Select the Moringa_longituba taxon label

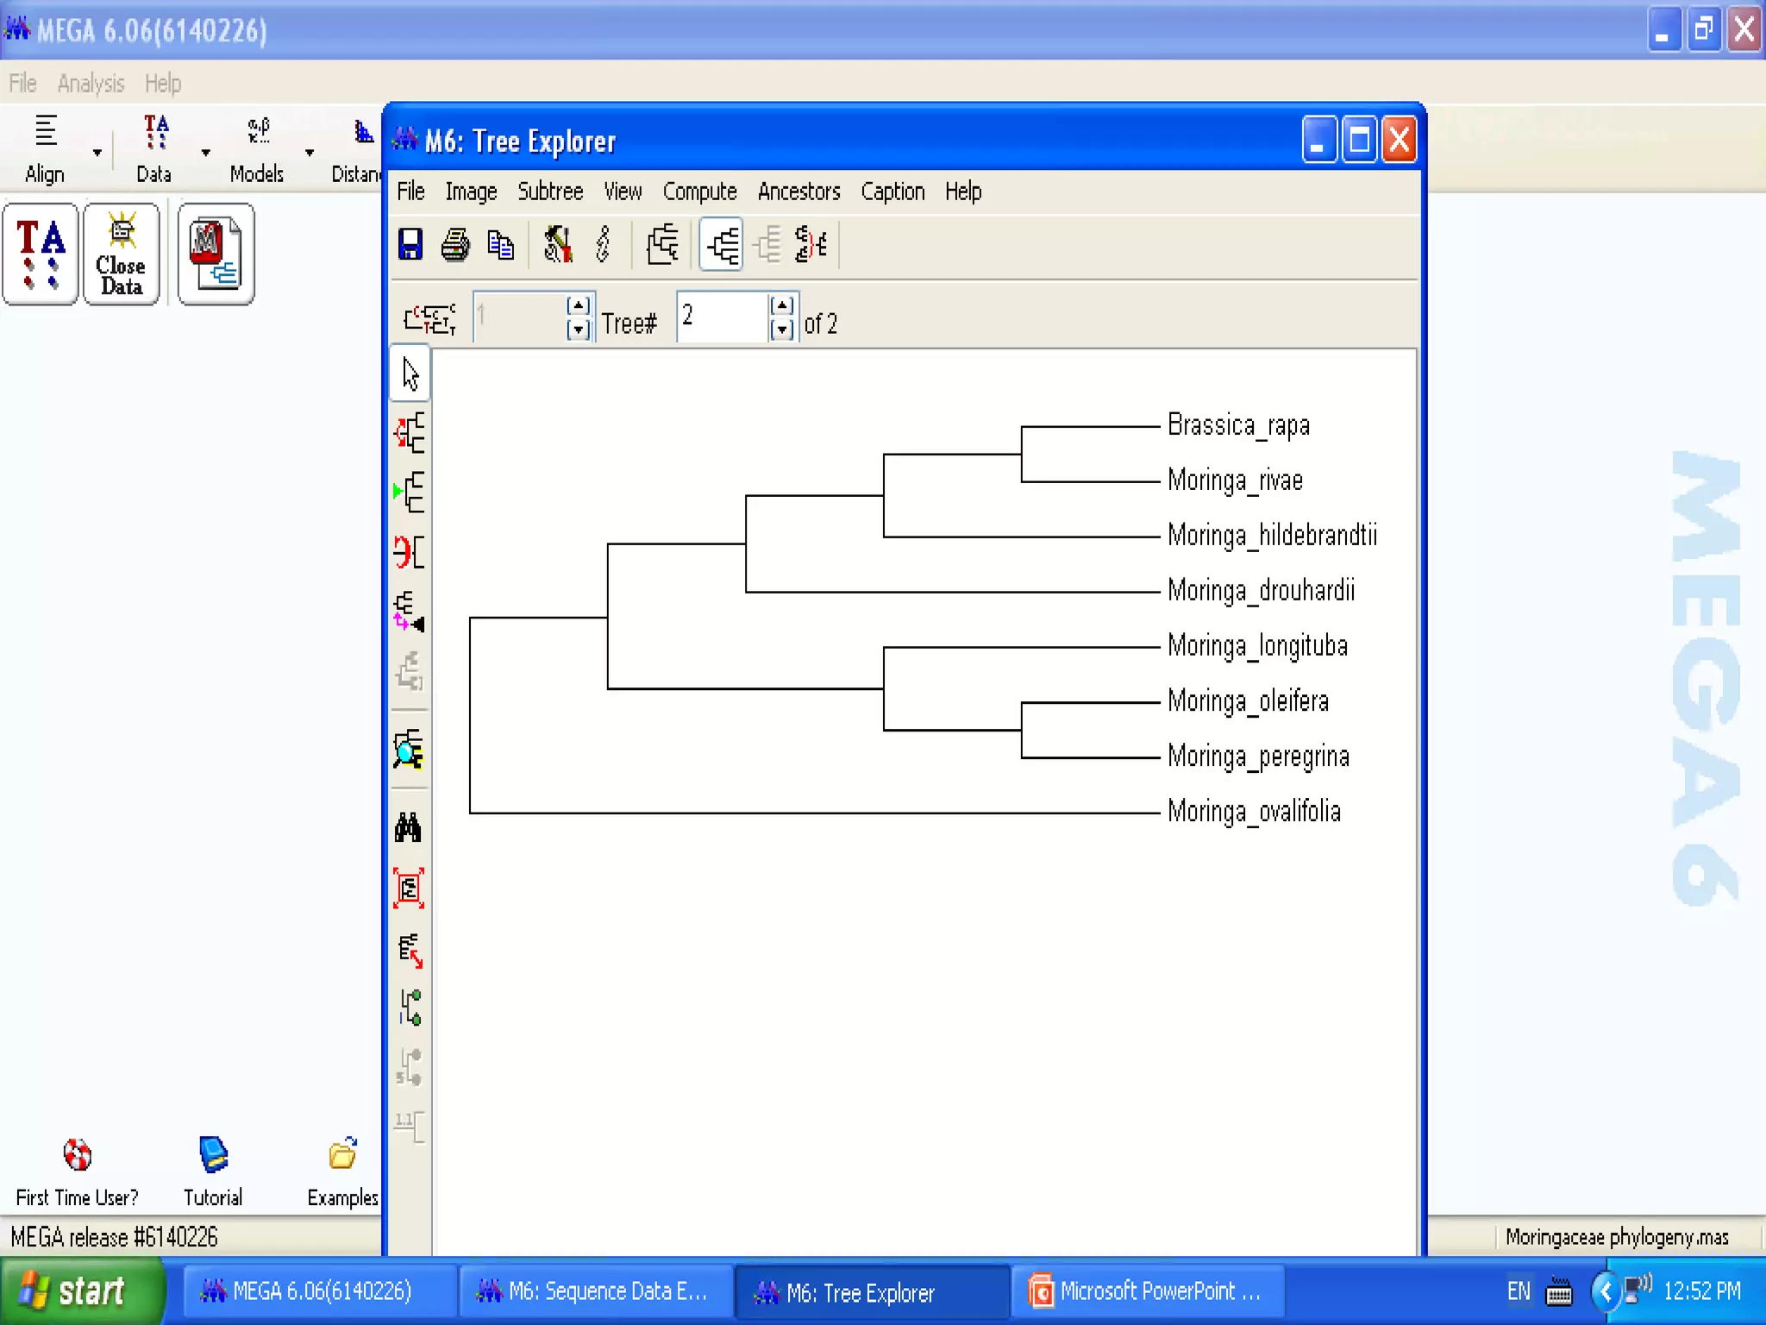pos(1257,646)
